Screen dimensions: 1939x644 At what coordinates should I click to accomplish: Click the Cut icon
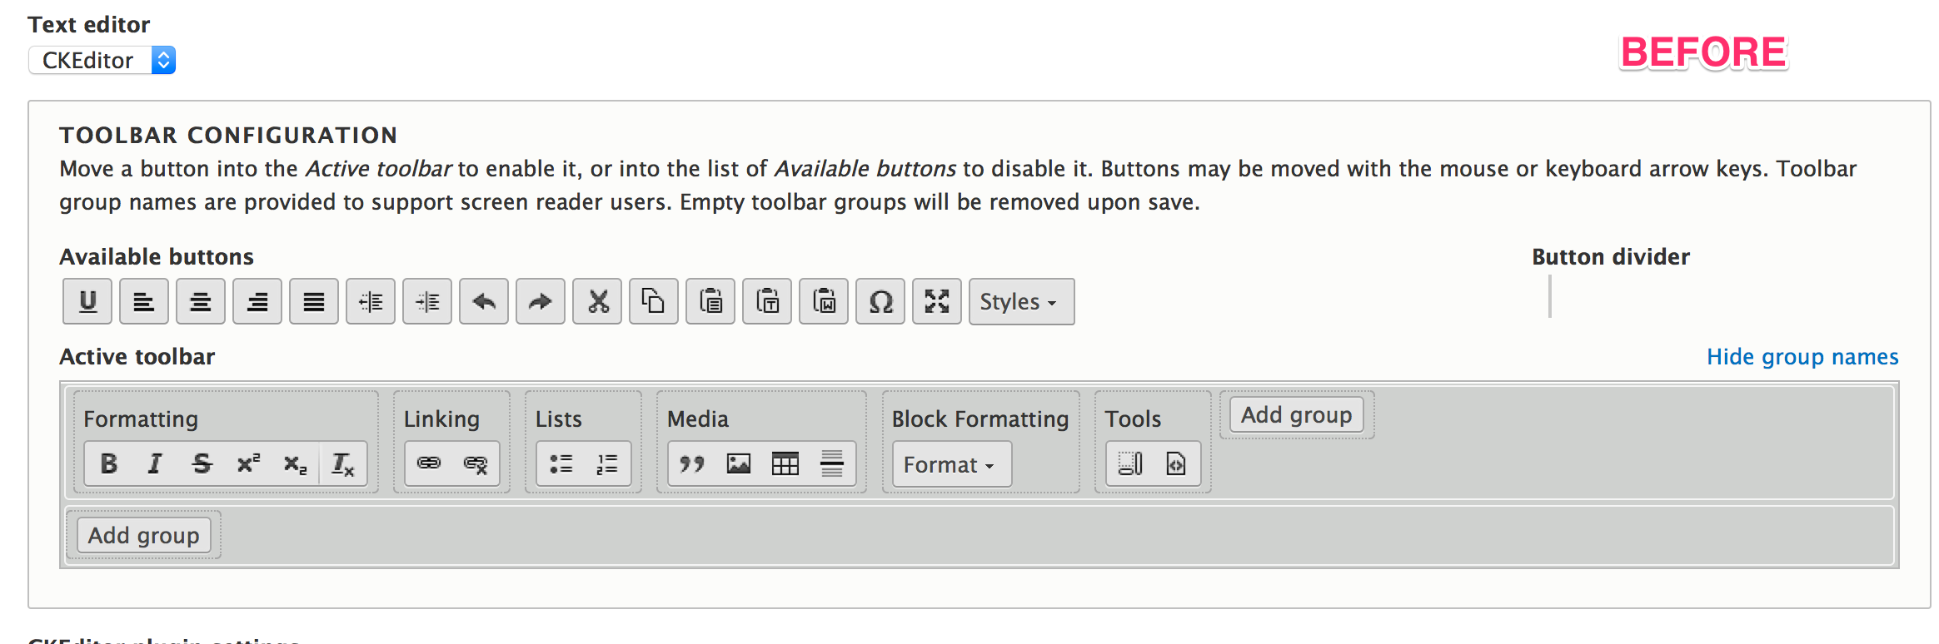pos(596,301)
